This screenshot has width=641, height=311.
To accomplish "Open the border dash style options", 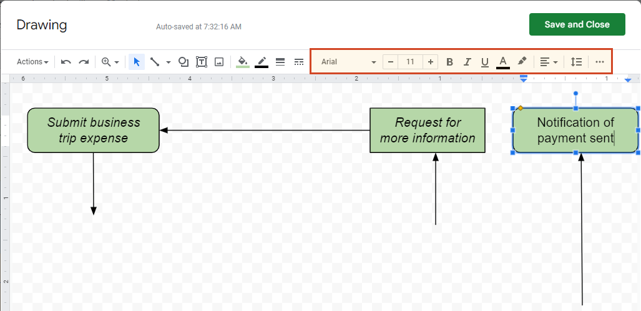I will (x=298, y=62).
